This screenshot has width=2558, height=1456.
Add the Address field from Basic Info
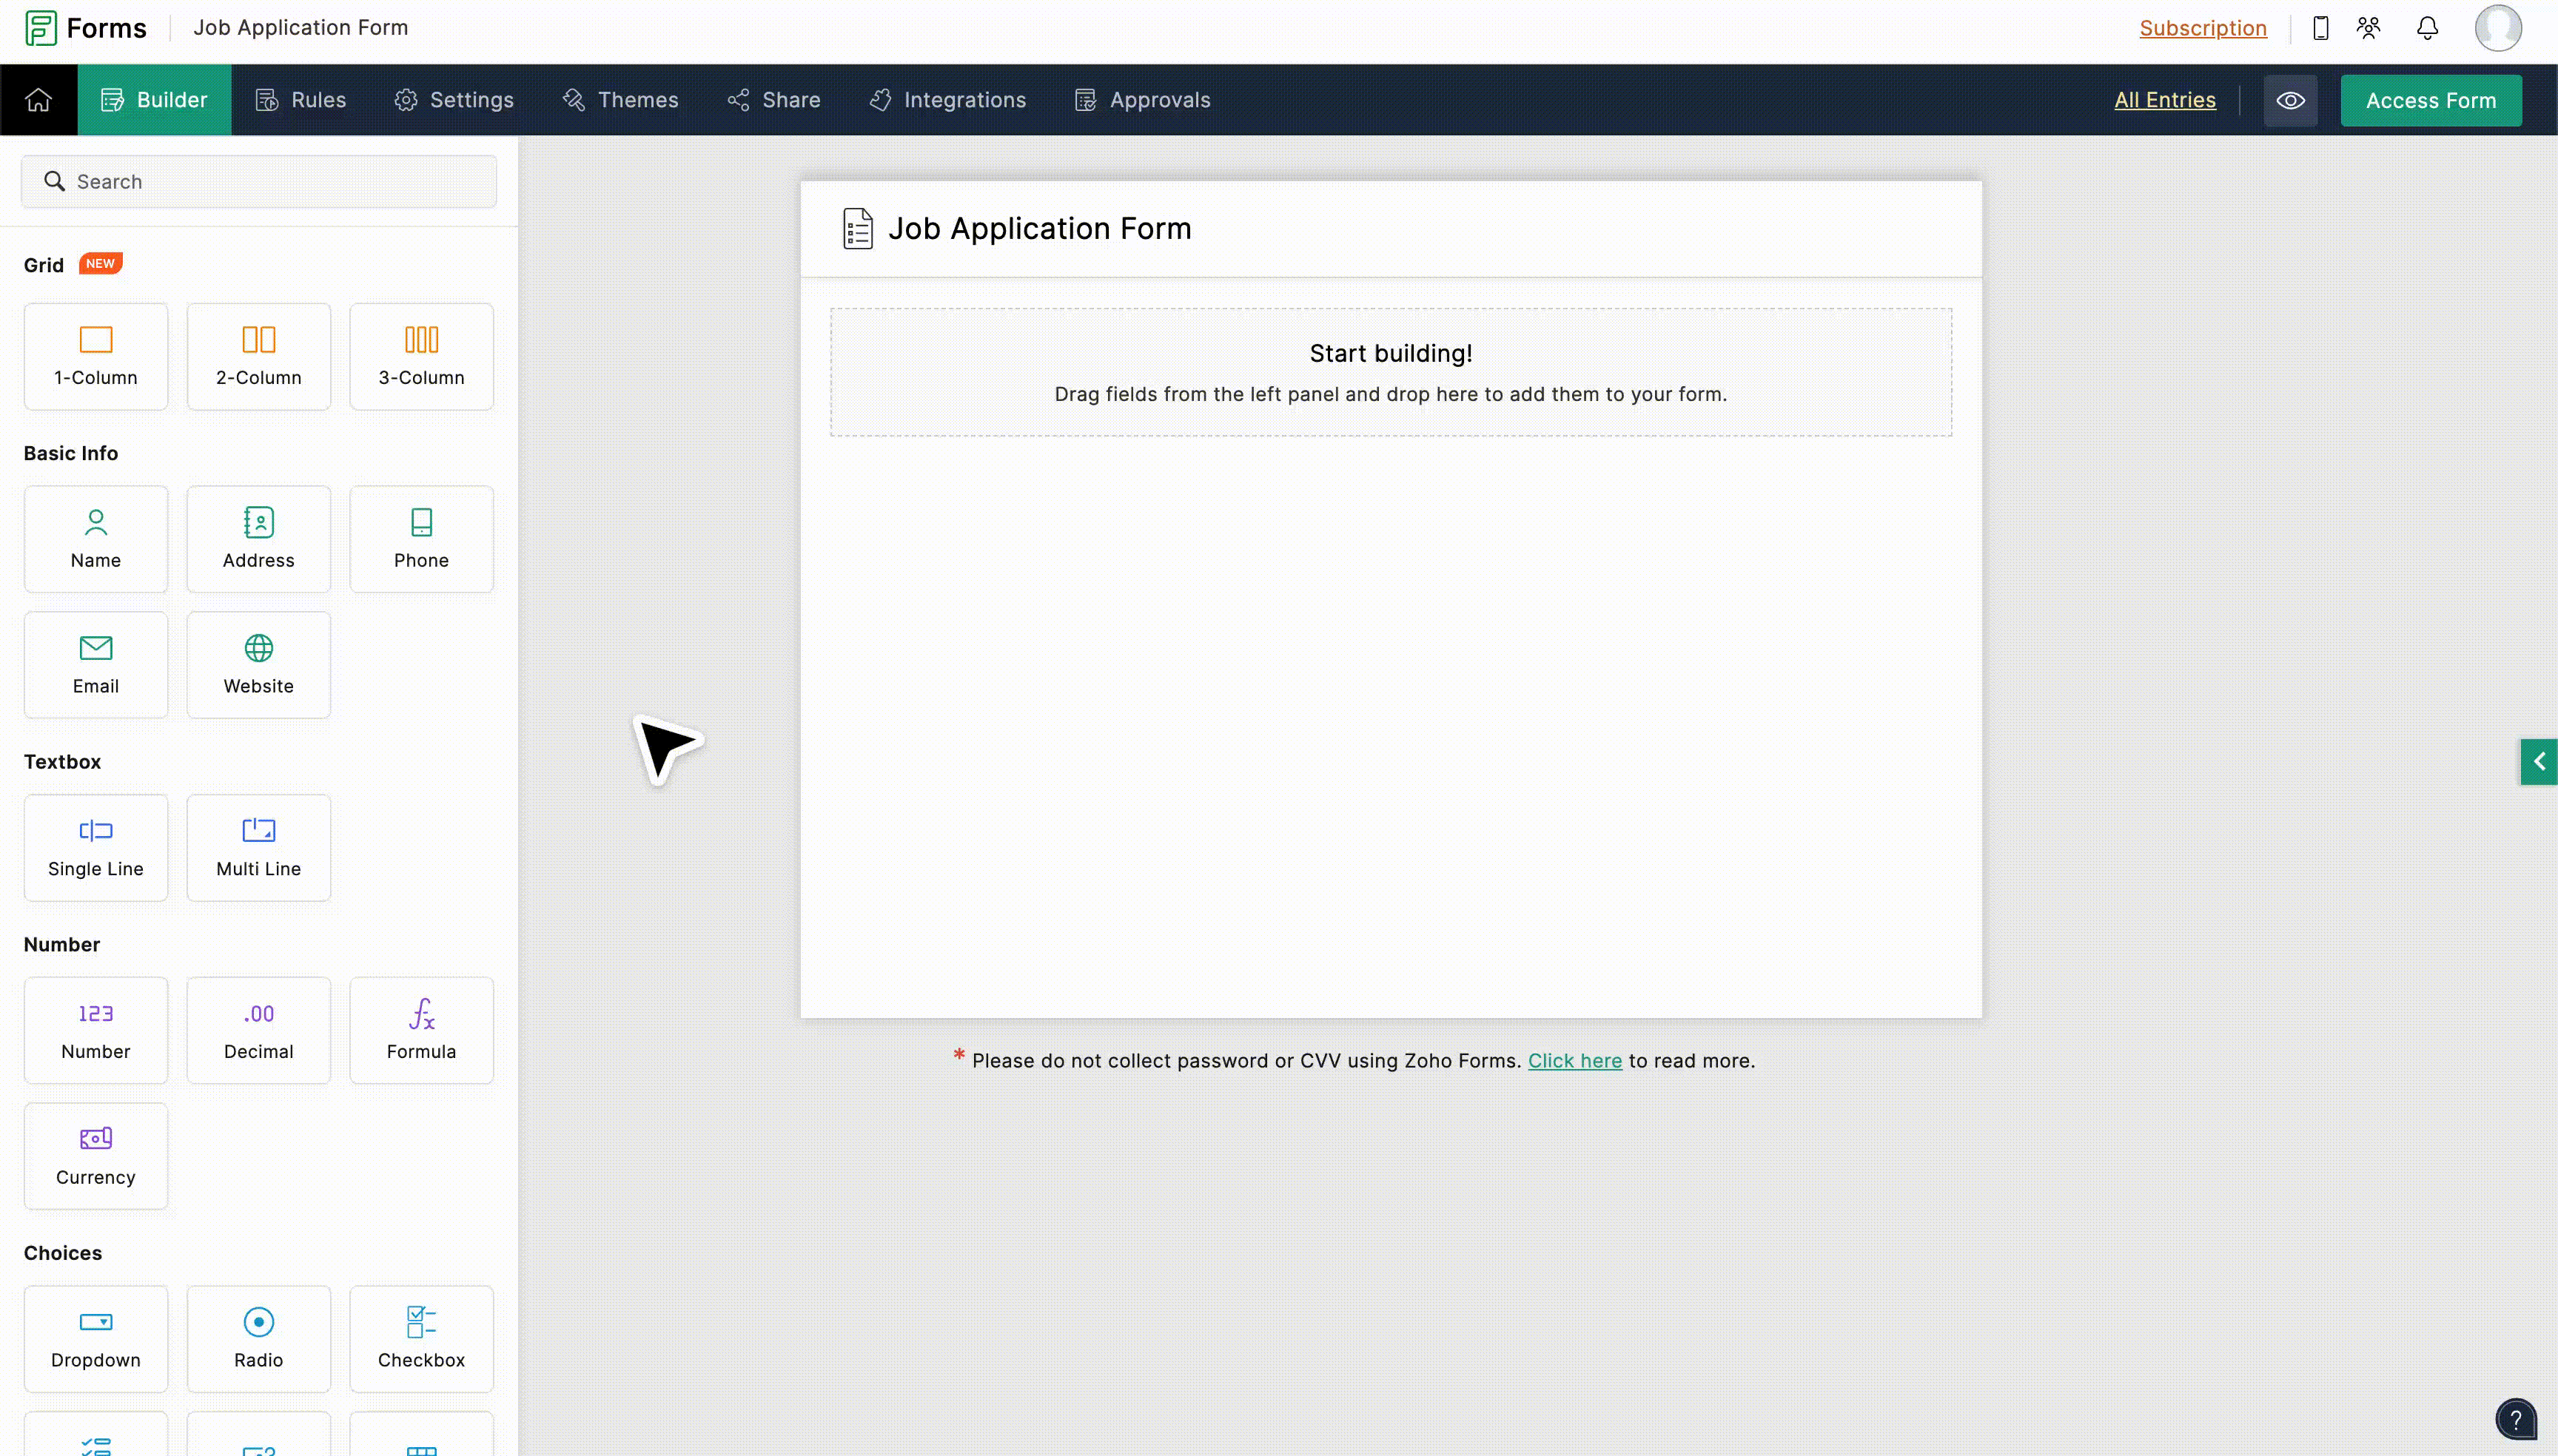point(258,538)
